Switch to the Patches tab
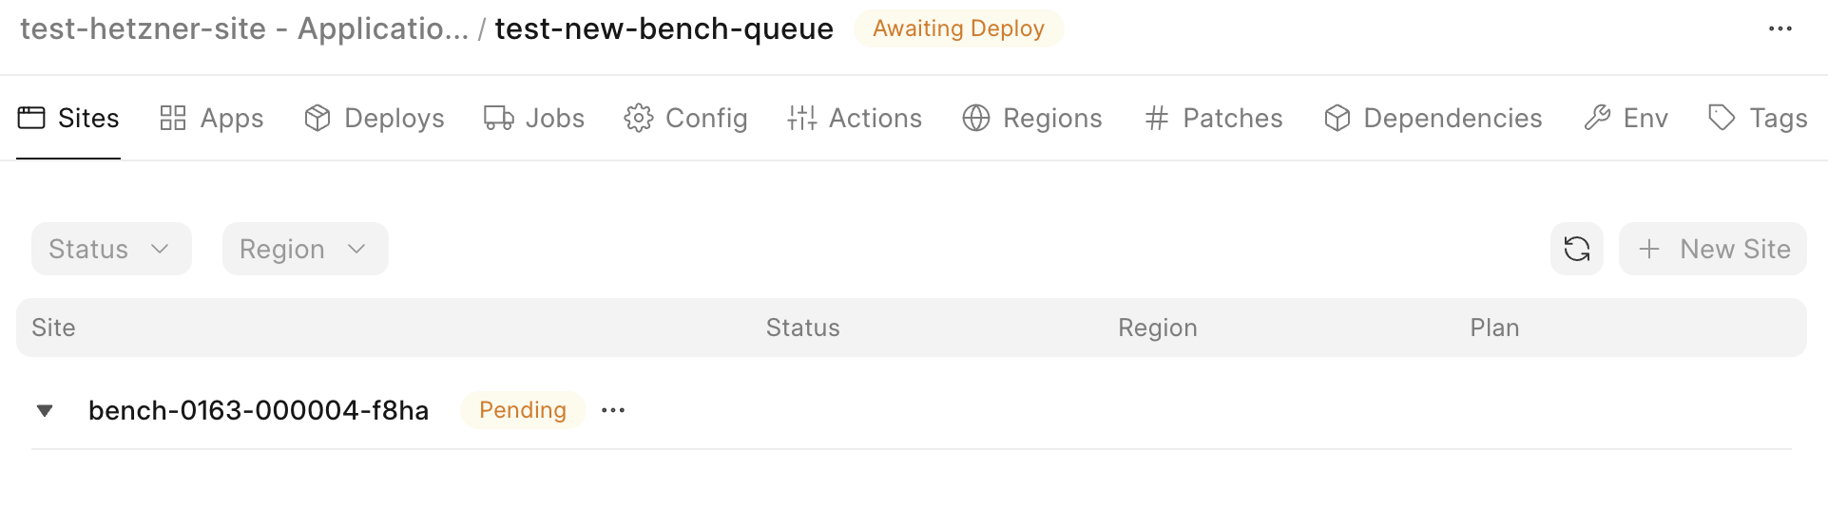The image size is (1828, 525). coord(1214,118)
